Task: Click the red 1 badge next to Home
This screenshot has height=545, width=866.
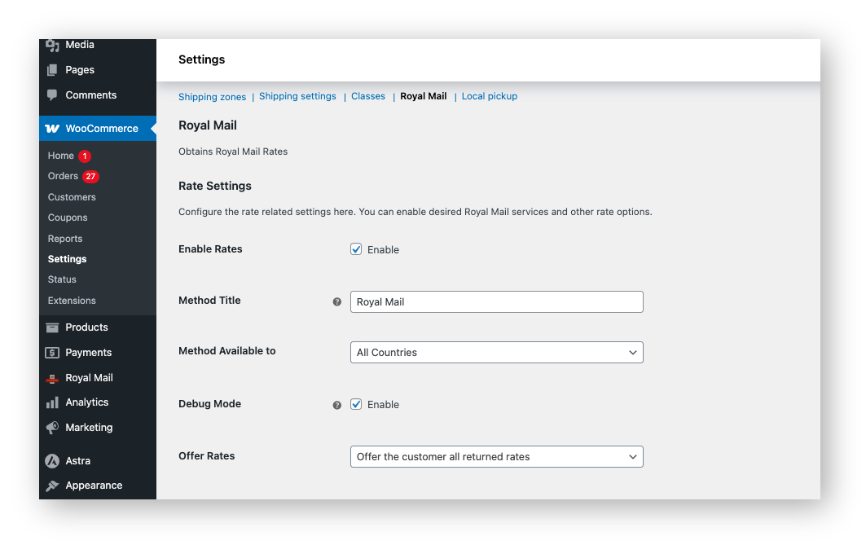Action: (x=85, y=156)
